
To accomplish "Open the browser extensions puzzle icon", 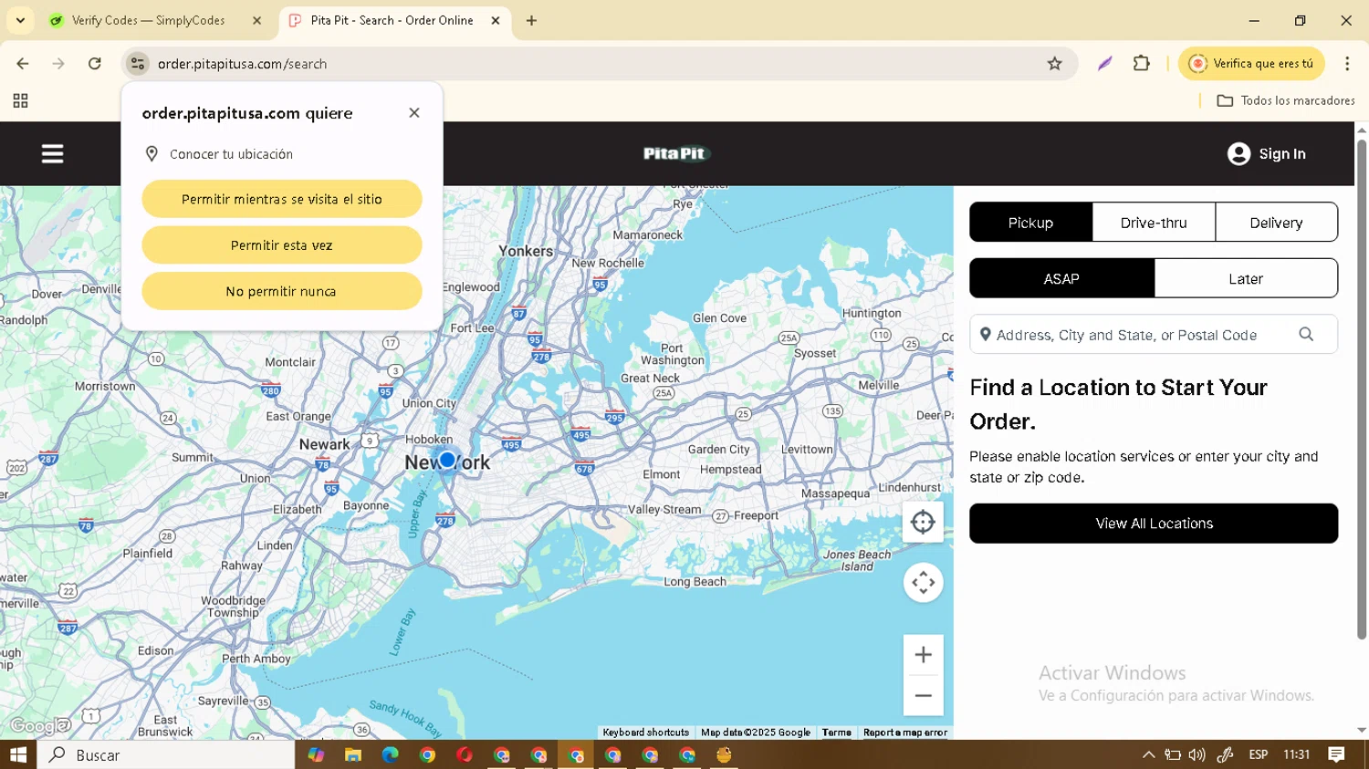I will [x=1141, y=64].
